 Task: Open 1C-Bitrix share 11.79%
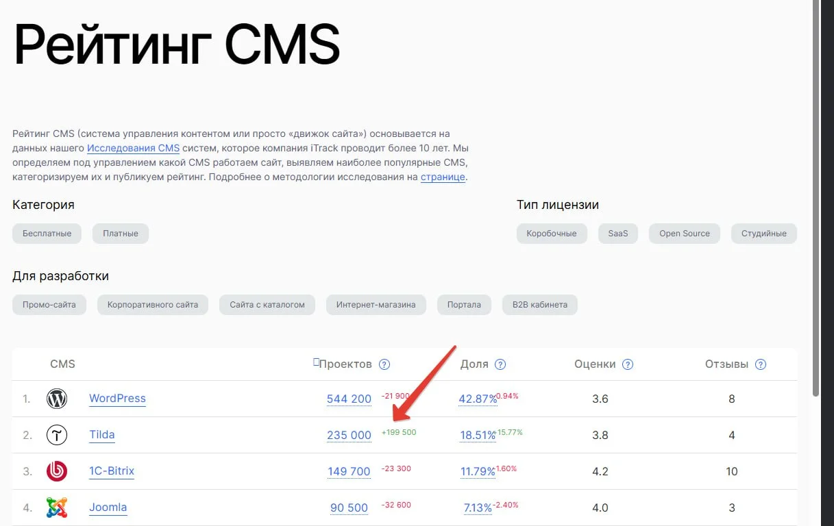(478, 472)
